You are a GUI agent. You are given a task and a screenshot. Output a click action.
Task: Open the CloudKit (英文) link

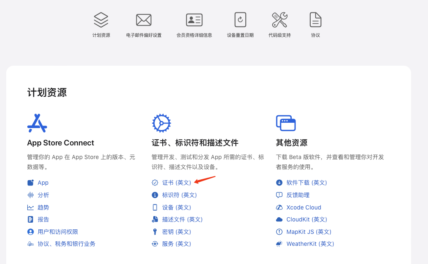[x=307, y=219]
